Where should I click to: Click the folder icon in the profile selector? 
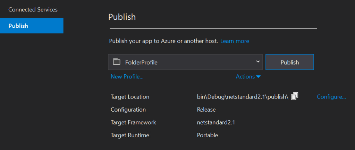(117, 62)
